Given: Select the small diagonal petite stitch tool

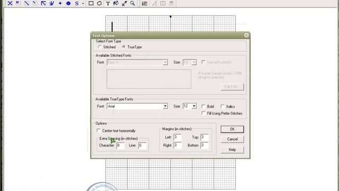Looking at the screenshot, I should pyautogui.click(x=35, y=3).
